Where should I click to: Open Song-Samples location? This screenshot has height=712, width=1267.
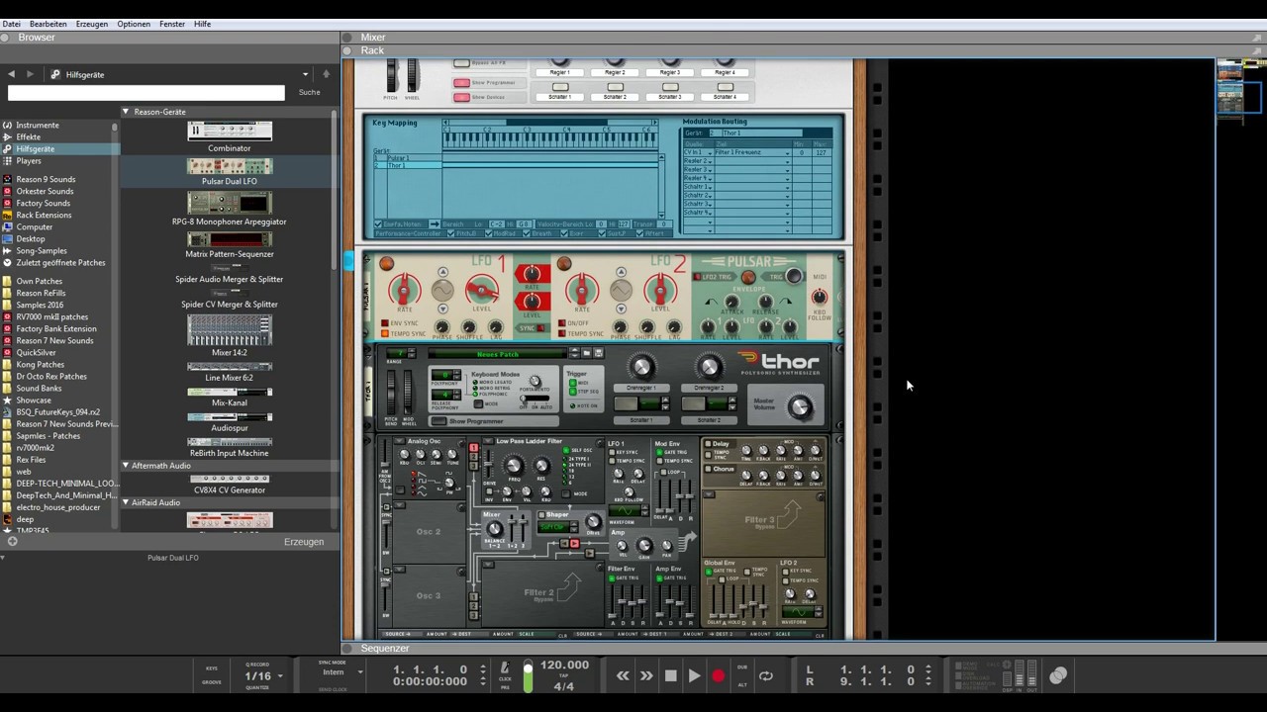click(x=42, y=250)
